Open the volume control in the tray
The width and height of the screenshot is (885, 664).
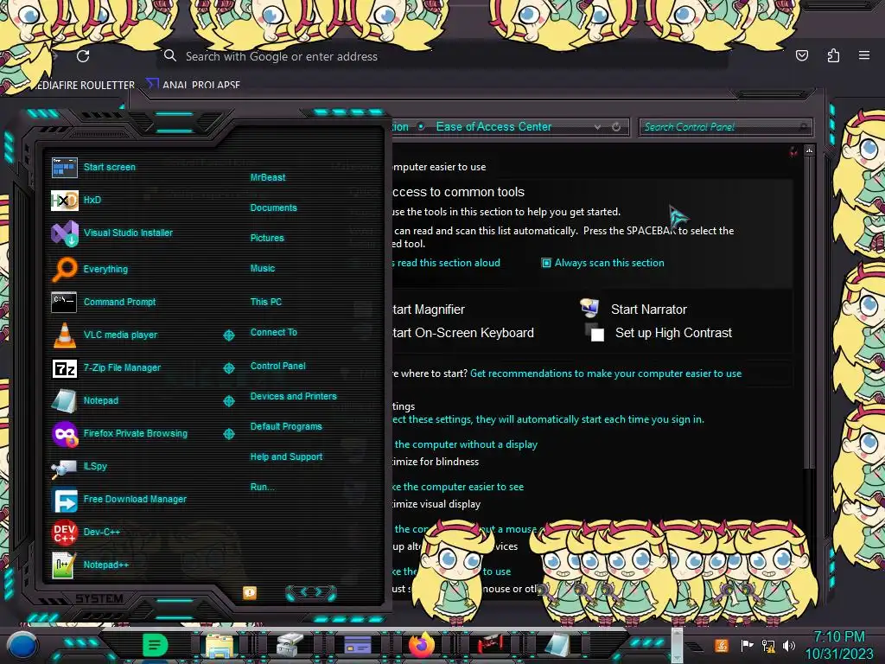[789, 645]
